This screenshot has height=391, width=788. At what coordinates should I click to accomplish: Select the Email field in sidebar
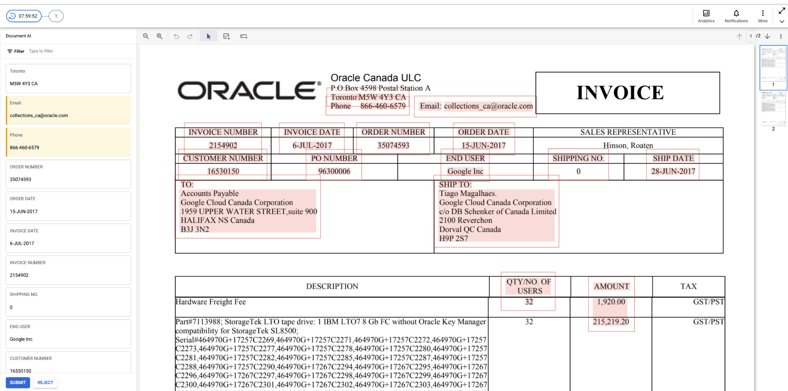click(x=68, y=110)
